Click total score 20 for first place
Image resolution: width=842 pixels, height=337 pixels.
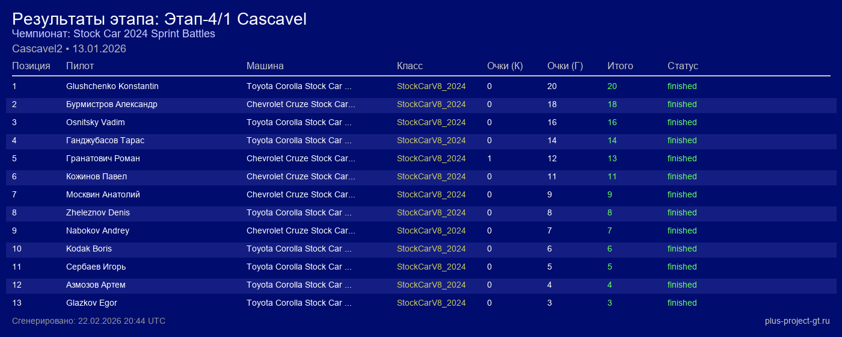[612, 86]
